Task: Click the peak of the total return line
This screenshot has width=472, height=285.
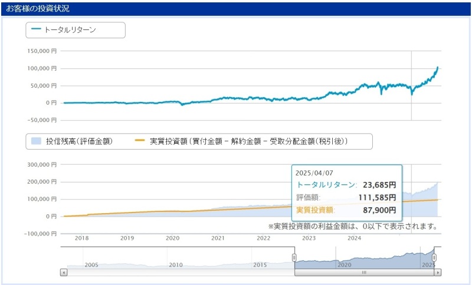Action: click(438, 67)
